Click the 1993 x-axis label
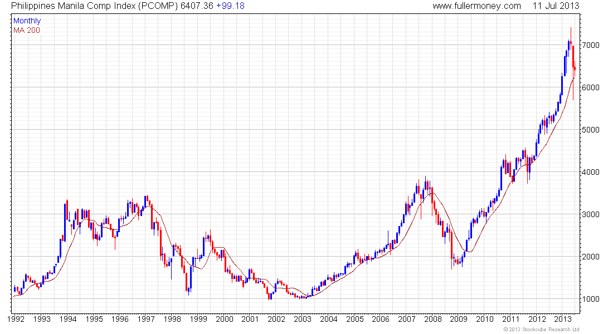 tap(42, 319)
